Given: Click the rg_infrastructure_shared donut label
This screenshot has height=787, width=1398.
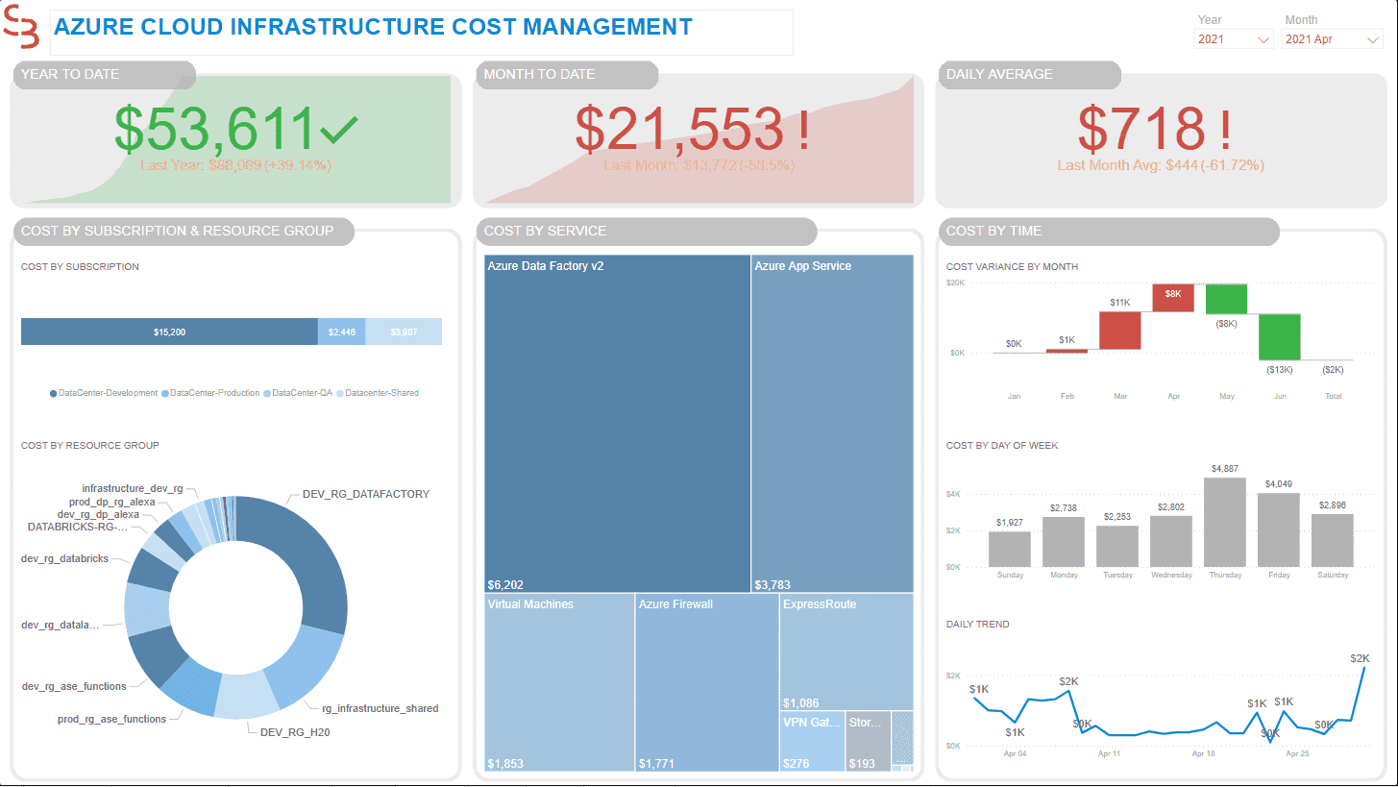Looking at the screenshot, I should pos(380,708).
